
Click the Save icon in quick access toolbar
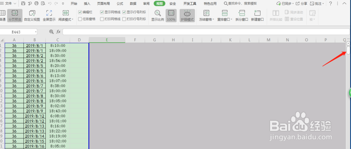23,4
